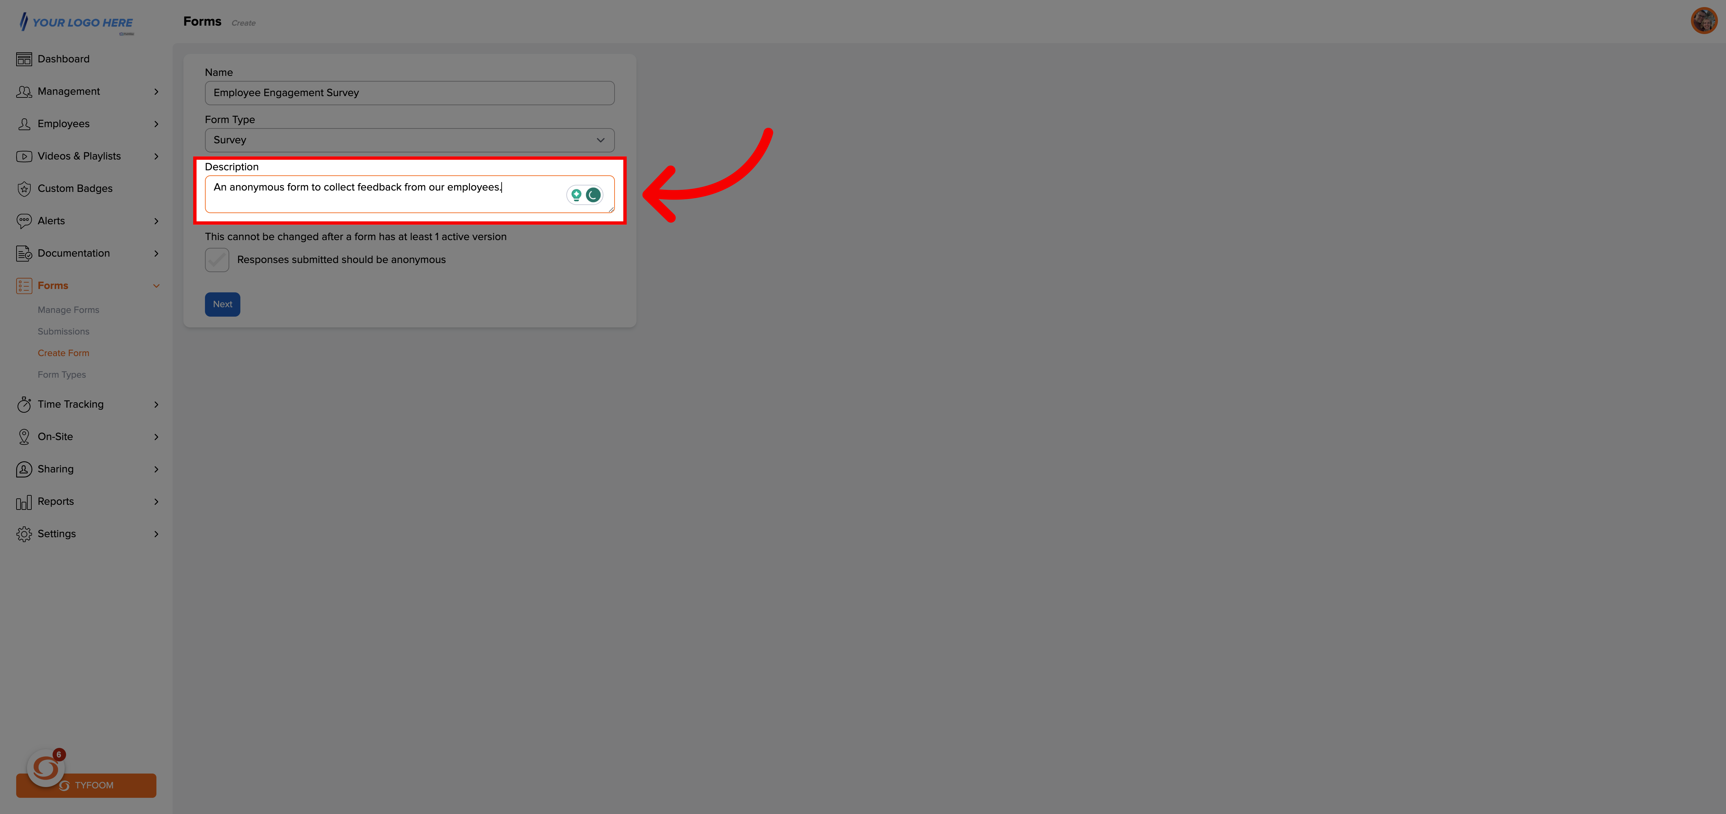
Task: Click the Reports icon in sidebar
Action: point(24,501)
